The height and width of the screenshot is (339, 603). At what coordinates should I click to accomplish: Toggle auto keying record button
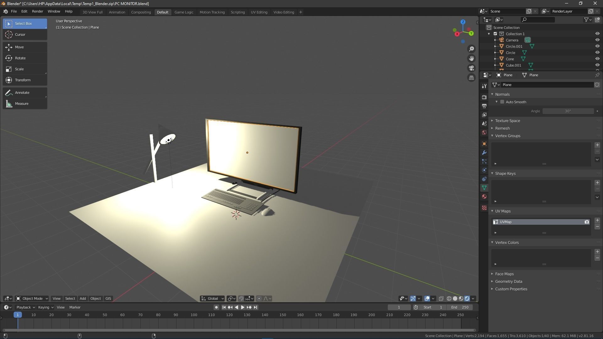216,307
